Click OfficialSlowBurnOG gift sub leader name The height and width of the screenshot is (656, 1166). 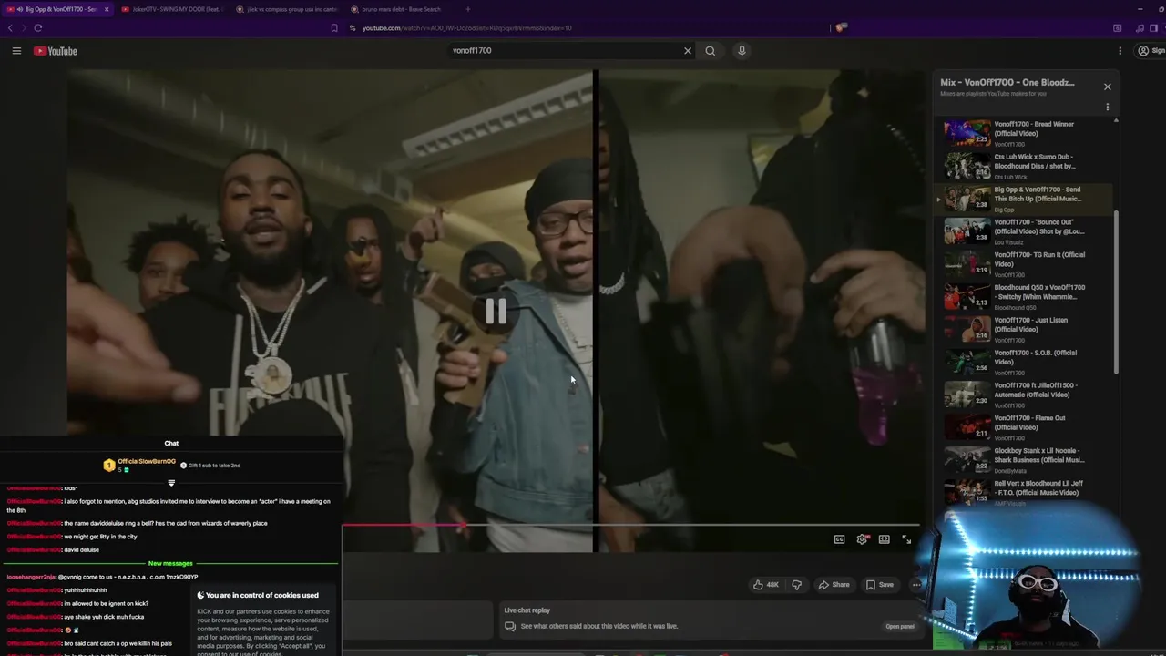[x=147, y=462]
